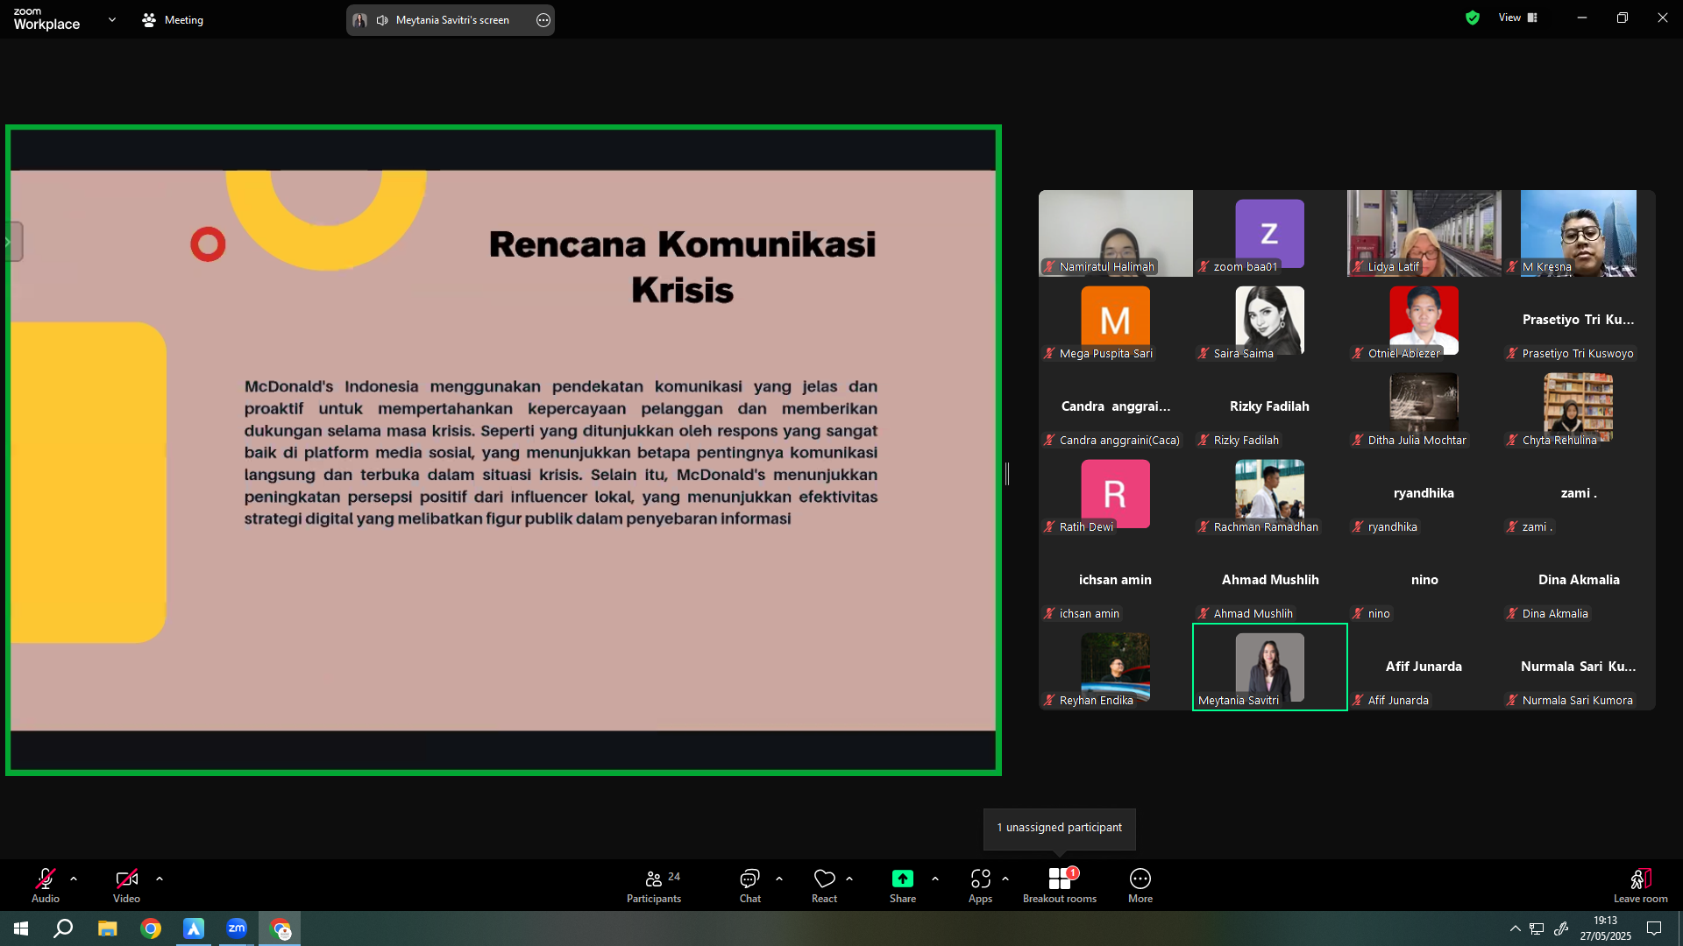Click Chyta Rehulina's participant tile

point(1579,406)
